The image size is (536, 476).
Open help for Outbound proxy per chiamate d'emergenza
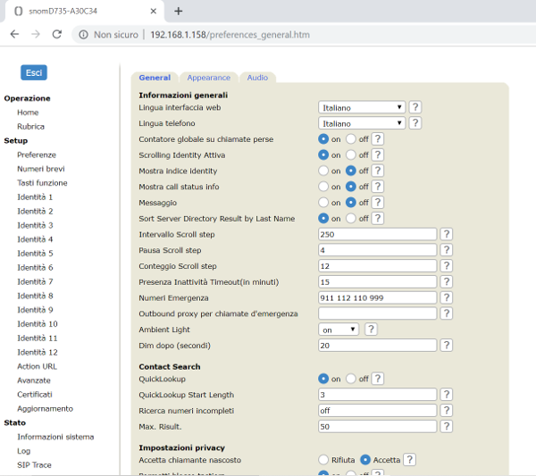[x=447, y=313]
